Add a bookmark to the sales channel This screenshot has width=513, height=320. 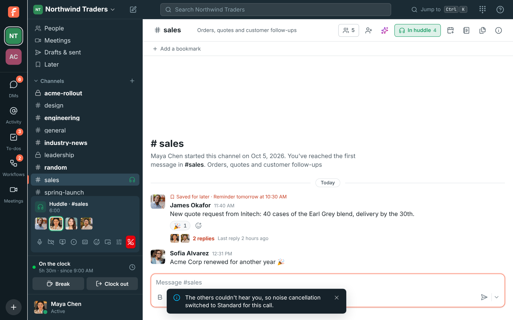click(x=177, y=49)
